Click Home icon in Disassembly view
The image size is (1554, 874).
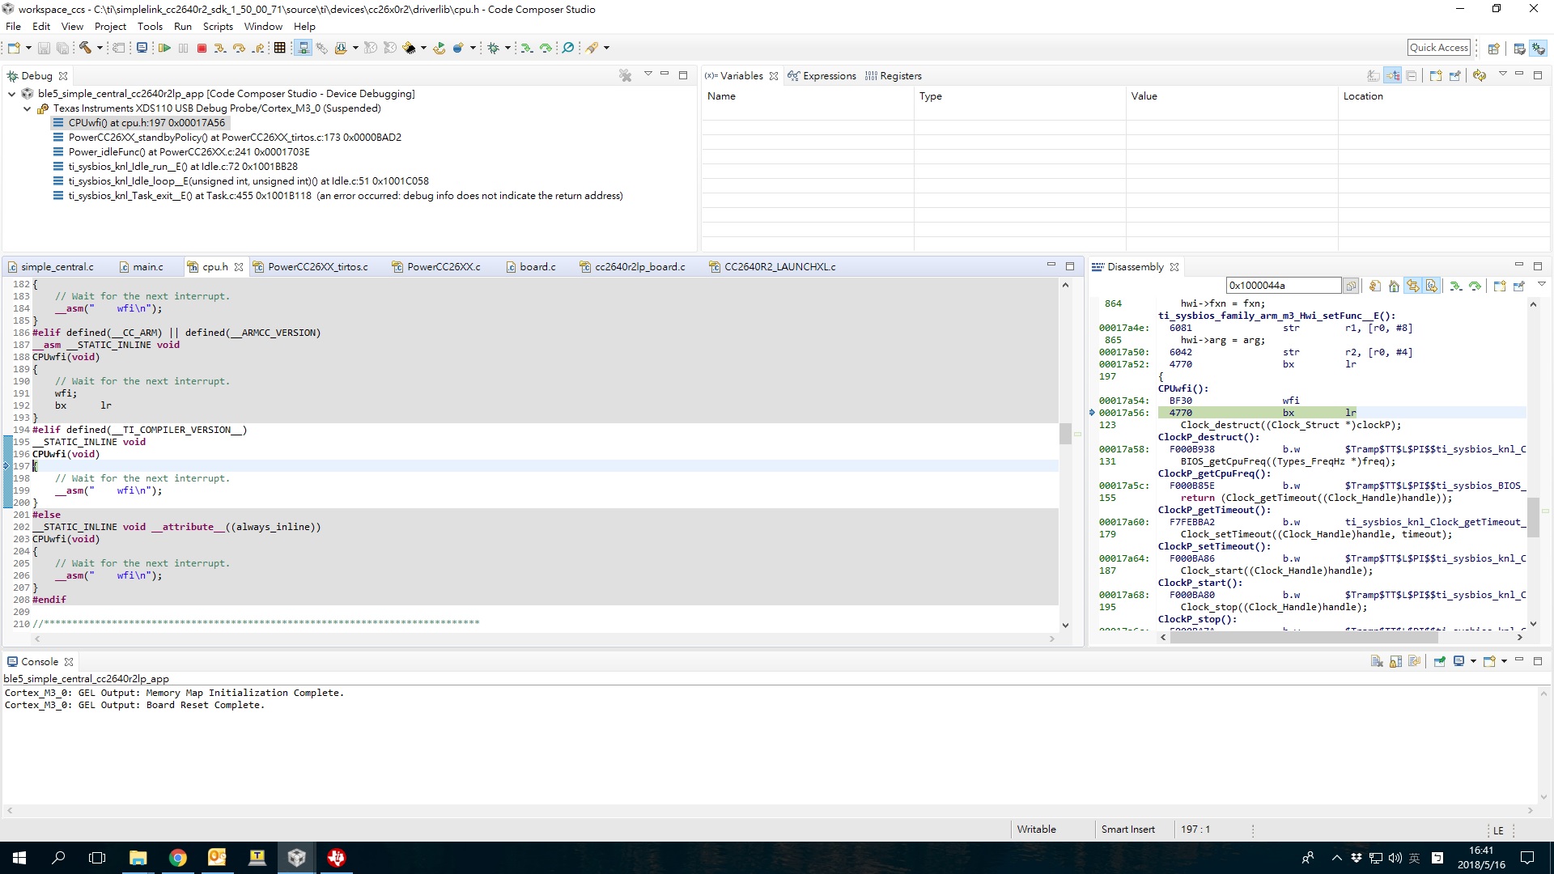click(1394, 286)
